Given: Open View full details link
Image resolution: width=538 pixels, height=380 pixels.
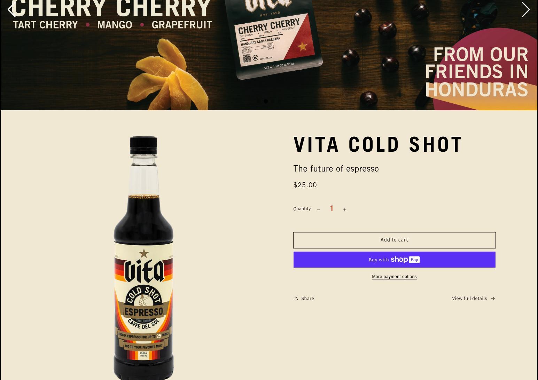Looking at the screenshot, I should click(x=474, y=298).
